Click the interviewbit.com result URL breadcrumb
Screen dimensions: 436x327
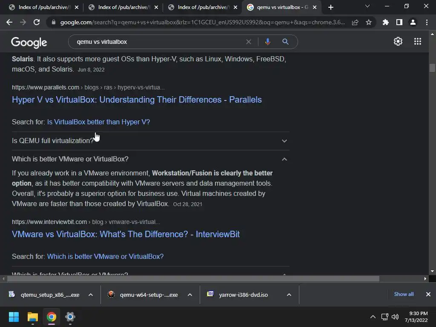click(86, 222)
